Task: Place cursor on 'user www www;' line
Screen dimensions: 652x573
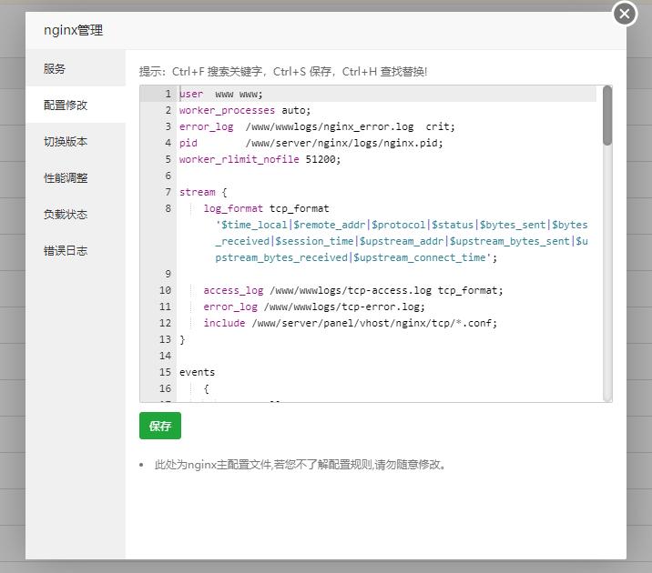Action: pos(221,94)
